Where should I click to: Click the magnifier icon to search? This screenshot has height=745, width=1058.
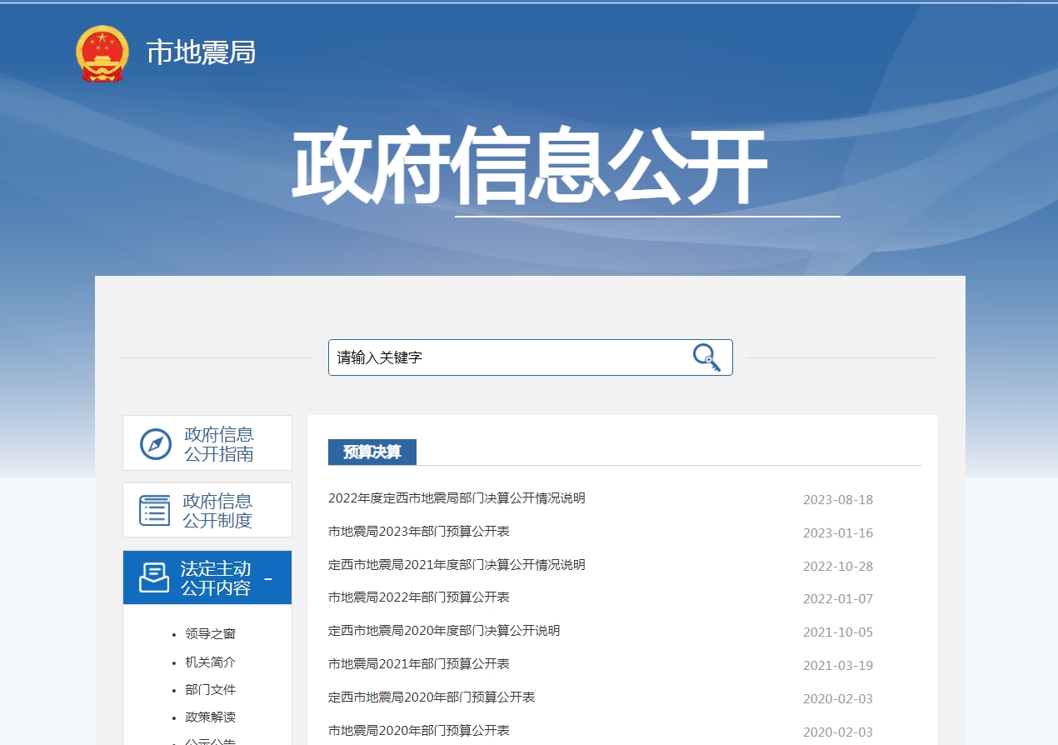click(706, 357)
